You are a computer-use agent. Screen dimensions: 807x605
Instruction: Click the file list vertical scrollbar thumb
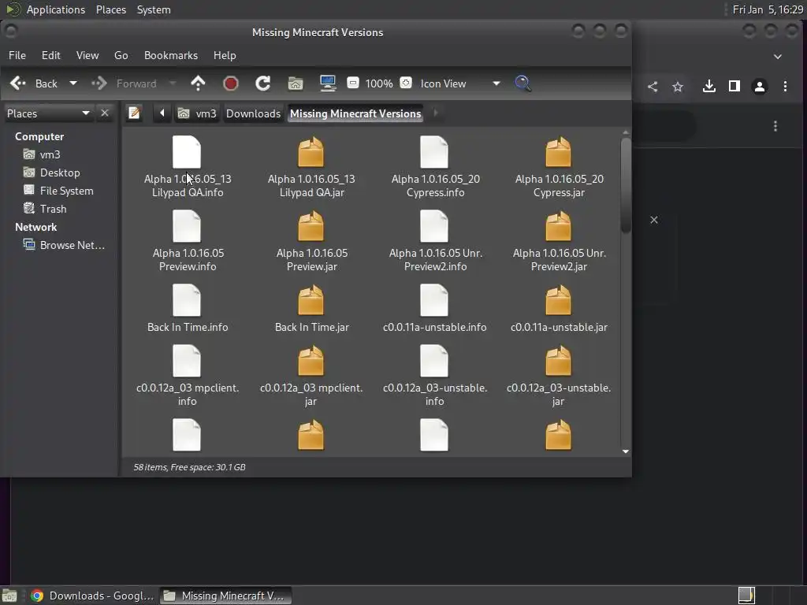point(626,185)
